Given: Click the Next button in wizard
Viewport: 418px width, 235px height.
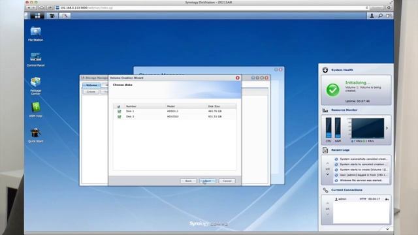Looking at the screenshot, I should pos(208,181).
